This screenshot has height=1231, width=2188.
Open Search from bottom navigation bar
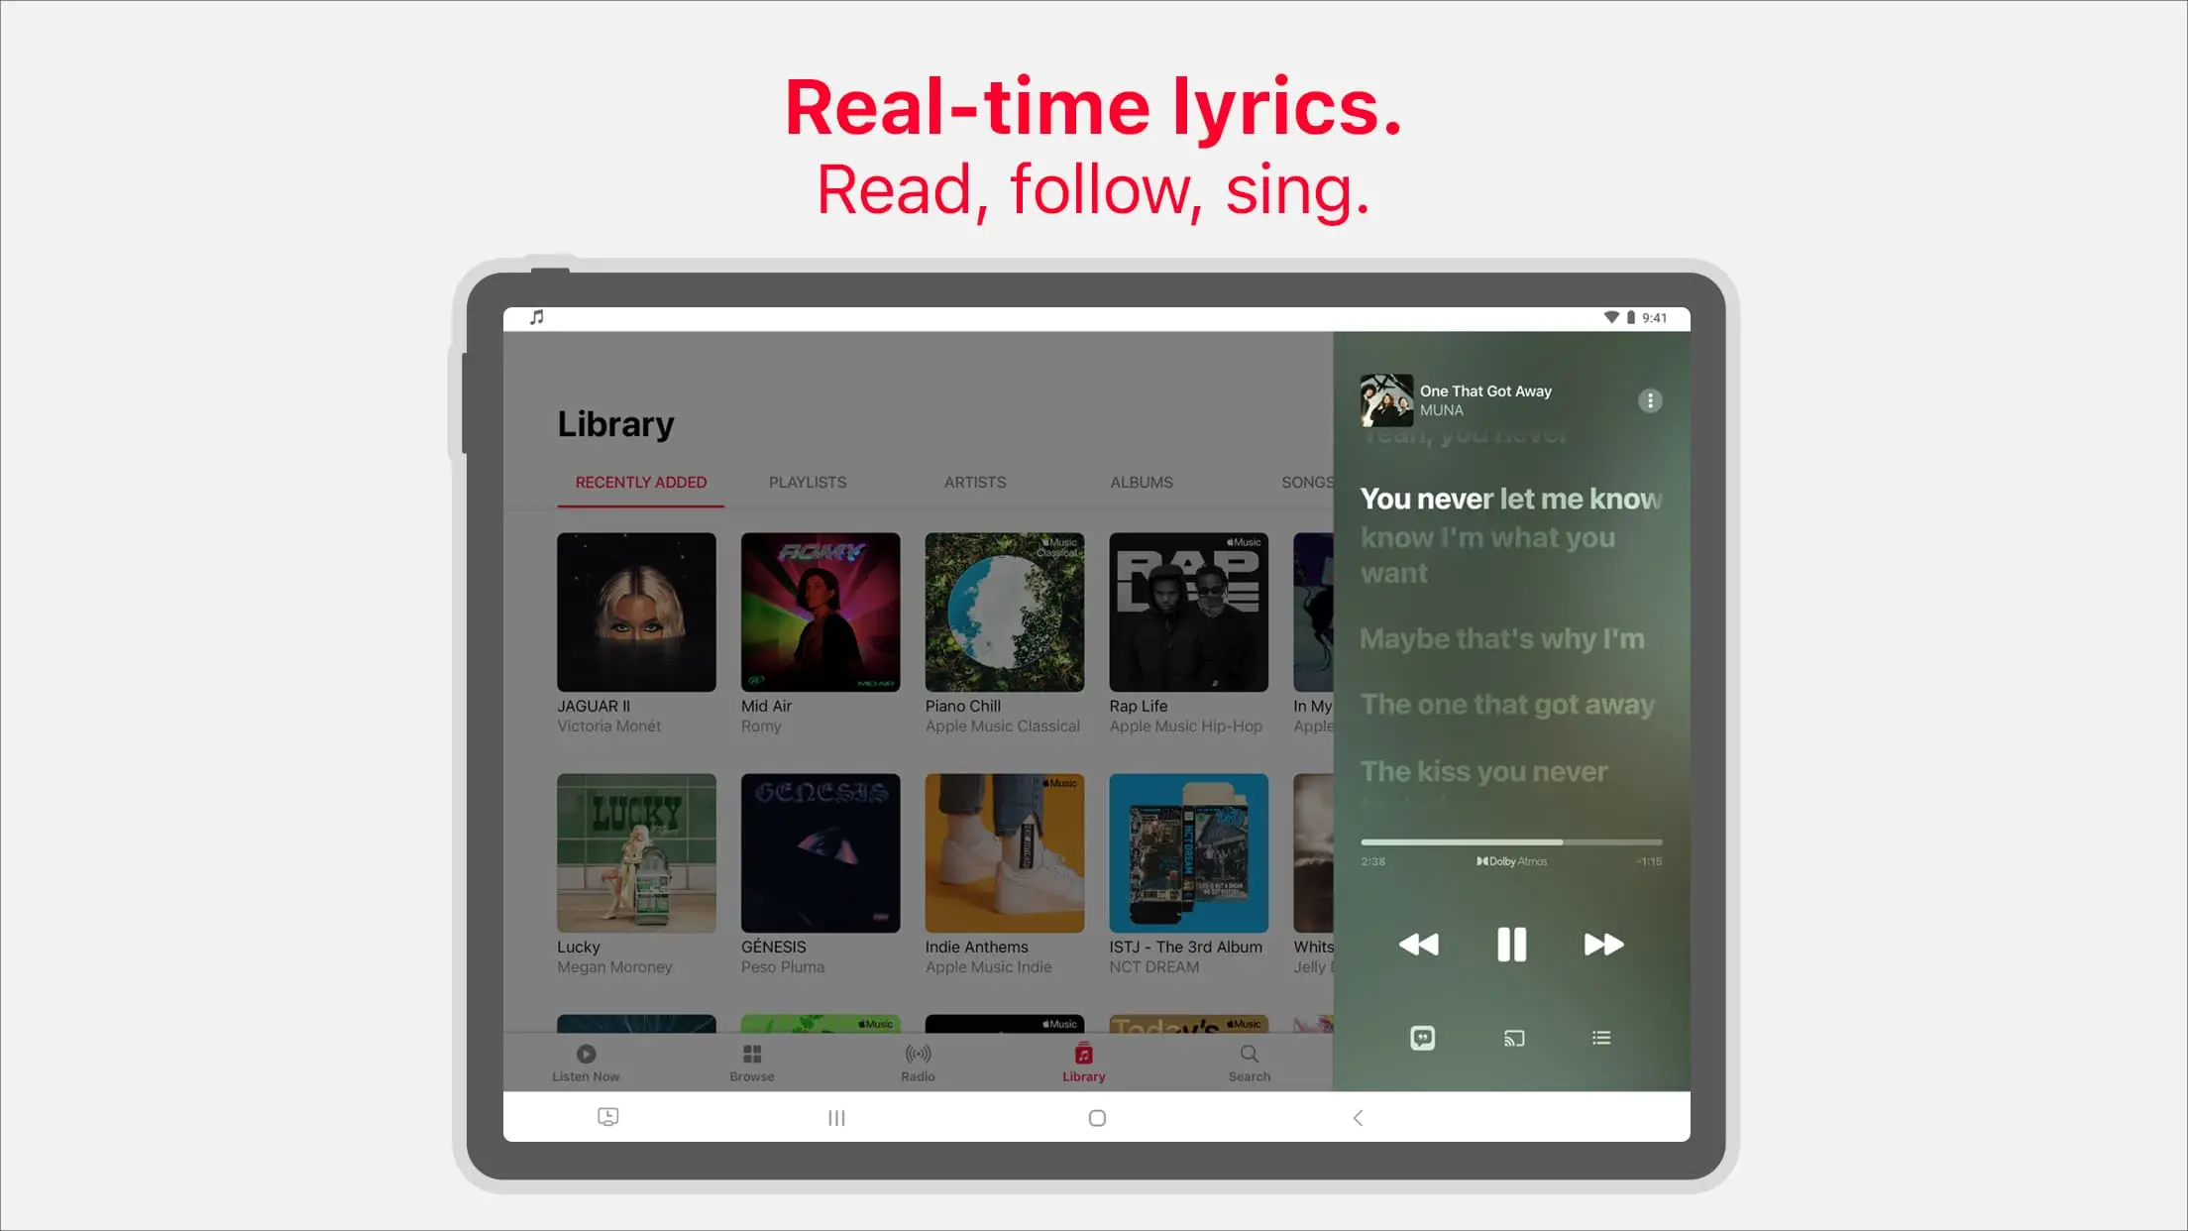1251,1063
